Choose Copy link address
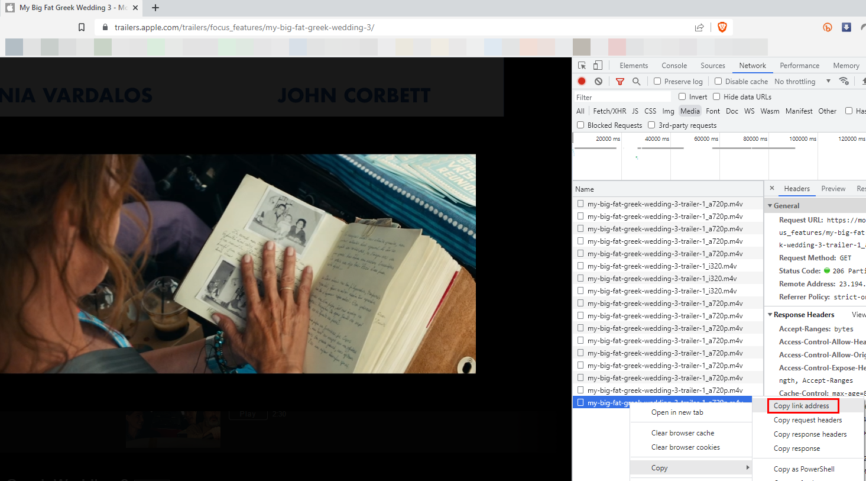The height and width of the screenshot is (481, 866). [x=802, y=406]
